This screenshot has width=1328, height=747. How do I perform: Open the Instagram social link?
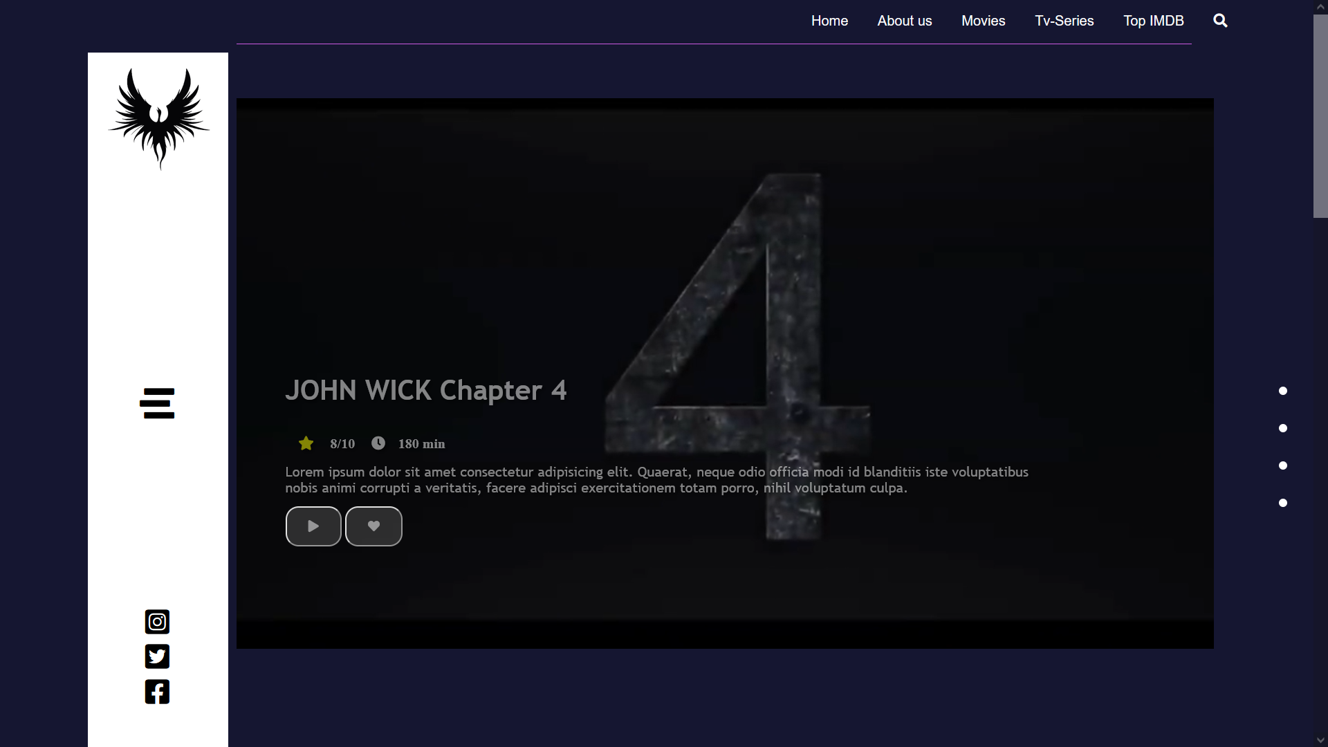(x=157, y=622)
